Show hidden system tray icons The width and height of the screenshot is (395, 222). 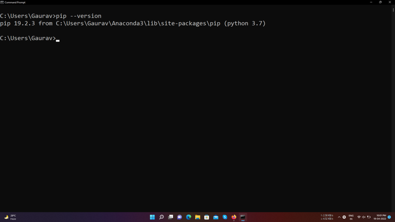[339, 217]
